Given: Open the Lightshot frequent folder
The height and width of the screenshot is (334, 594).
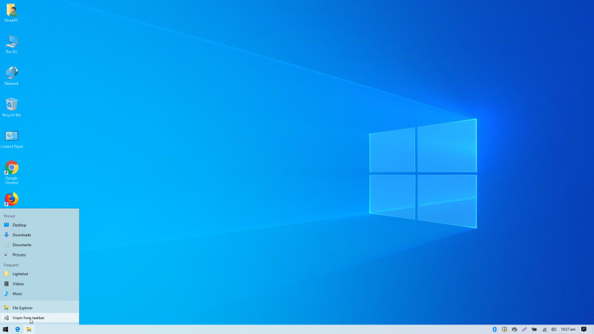Looking at the screenshot, I should click(x=39, y=274).
